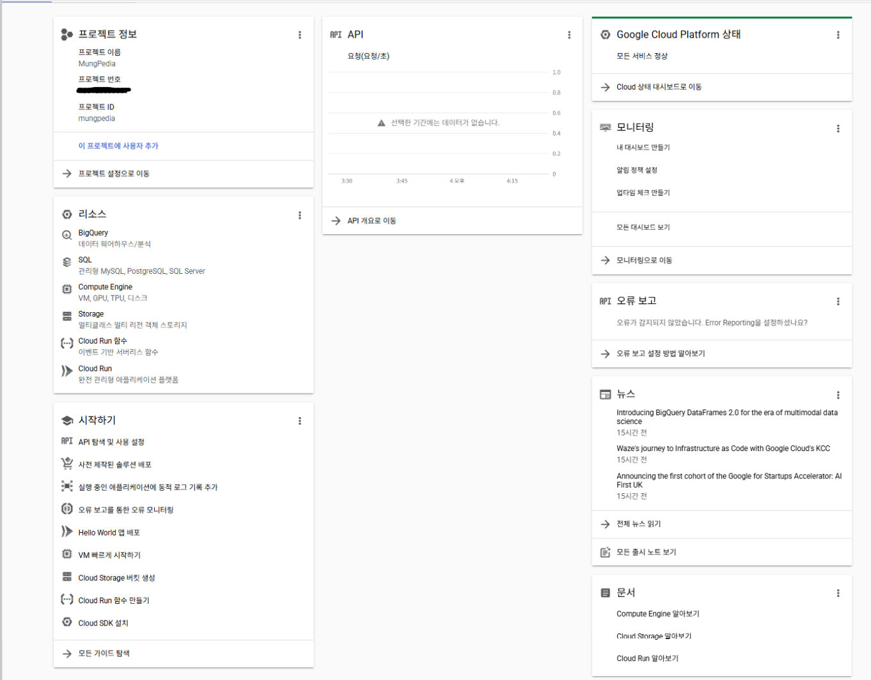The height and width of the screenshot is (680, 871).
Task: Click the 이 프로젝트에 사용자 추가 link
Action: coord(118,146)
